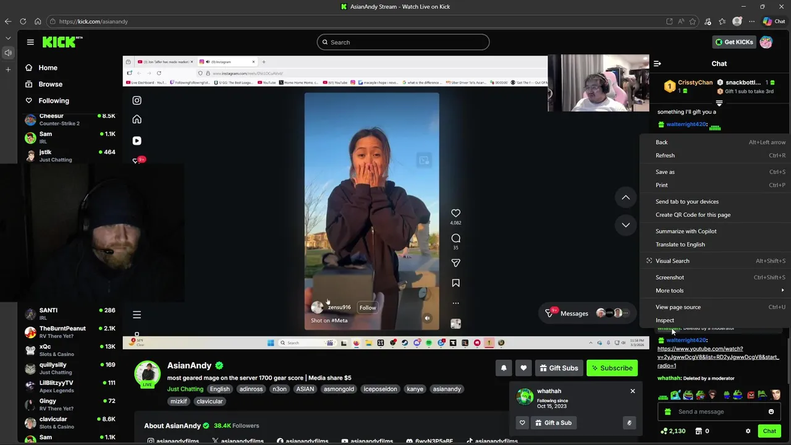Click in the Kick search field
The image size is (791, 445).
(x=403, y=42)
